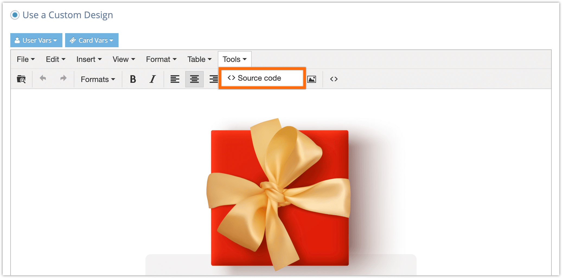Viewport: 562px width, 278px height.
Task: Open the Insert menu
Action: [x=89, y=59]
